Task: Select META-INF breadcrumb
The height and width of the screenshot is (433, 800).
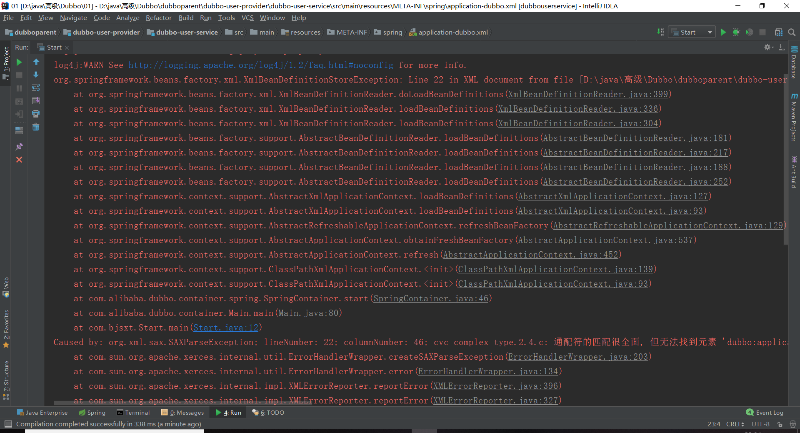Action: click(347, 32)
